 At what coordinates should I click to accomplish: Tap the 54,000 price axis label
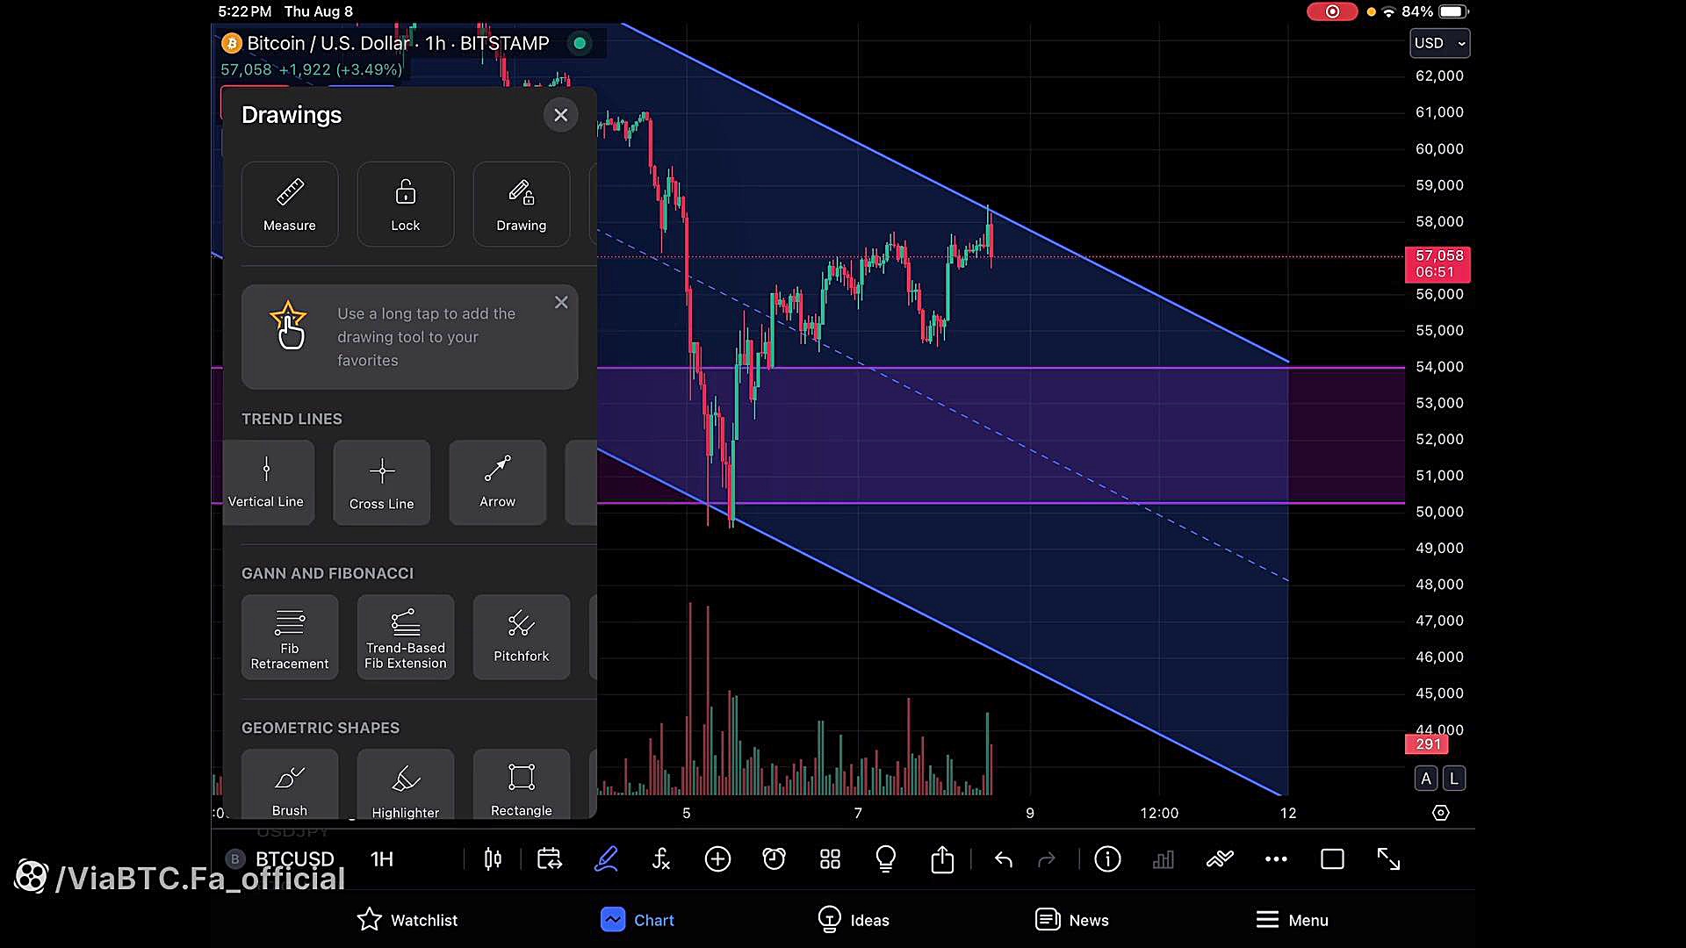1439,367
